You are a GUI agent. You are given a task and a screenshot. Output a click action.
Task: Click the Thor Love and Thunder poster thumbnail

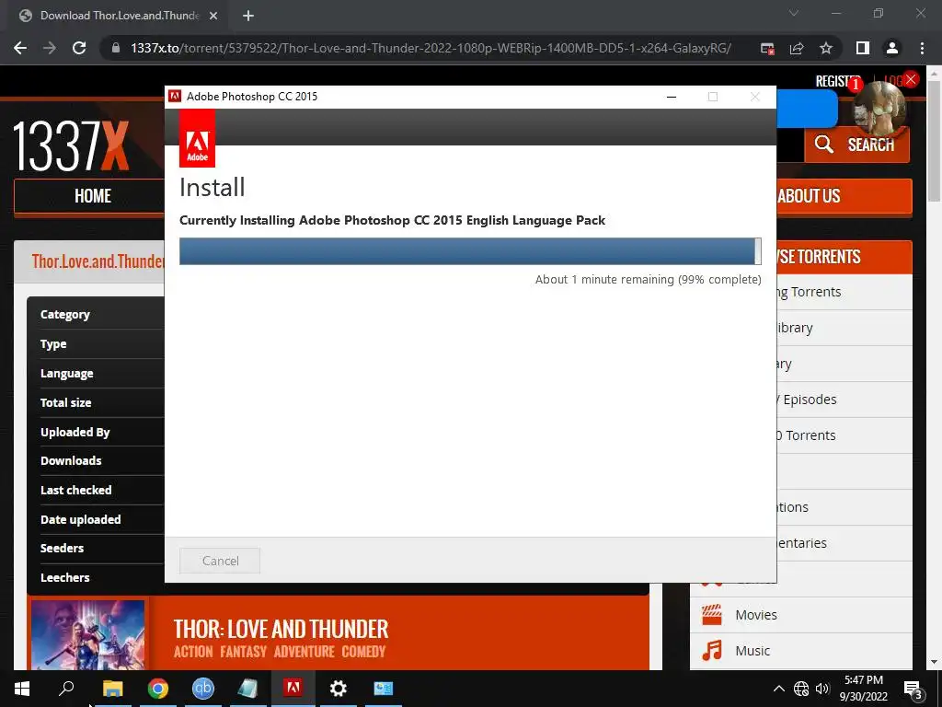point(87,635)
